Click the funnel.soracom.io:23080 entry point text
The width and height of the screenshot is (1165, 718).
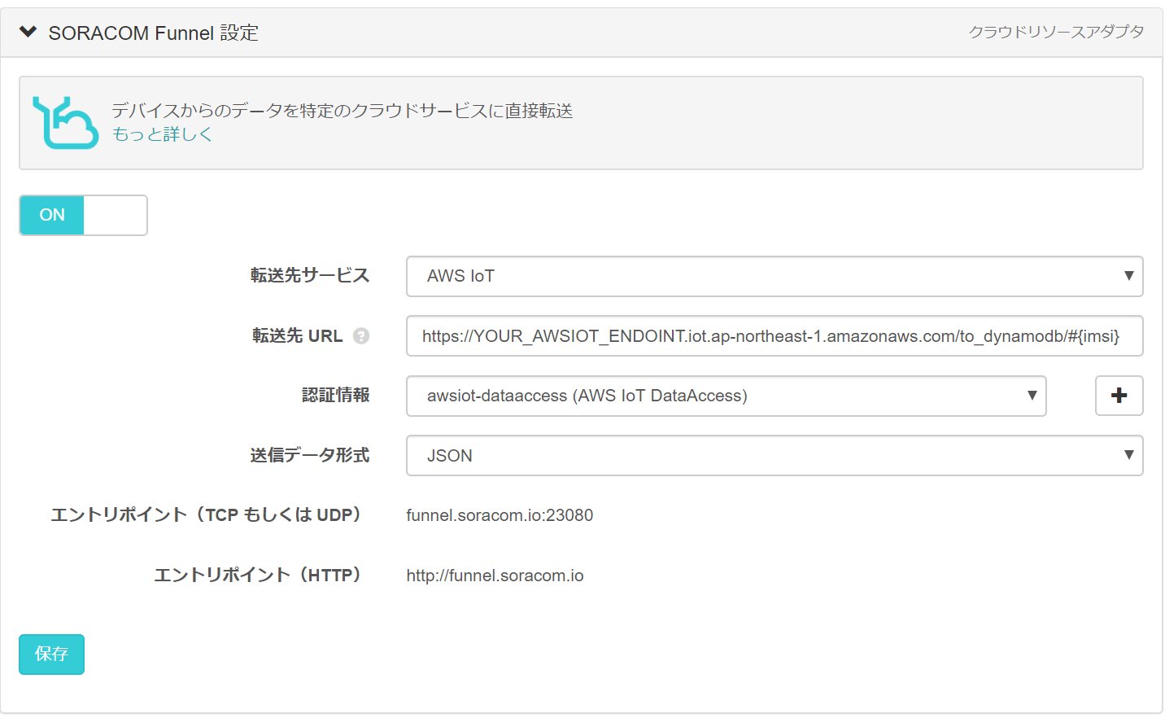[x=500, y=515]
